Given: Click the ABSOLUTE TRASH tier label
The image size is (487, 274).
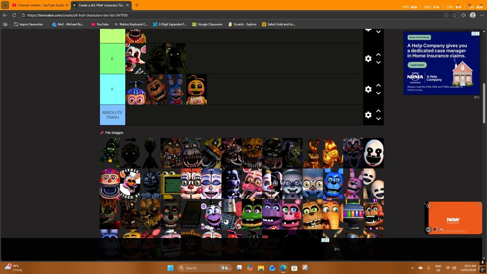Looking at the screenshot, I should tap(112, 115).
